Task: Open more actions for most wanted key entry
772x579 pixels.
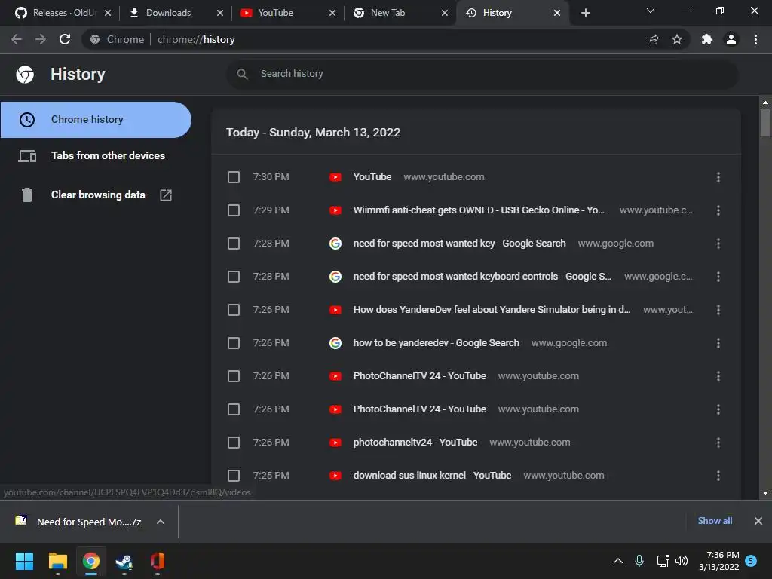Action: click(x=718, y=244)
